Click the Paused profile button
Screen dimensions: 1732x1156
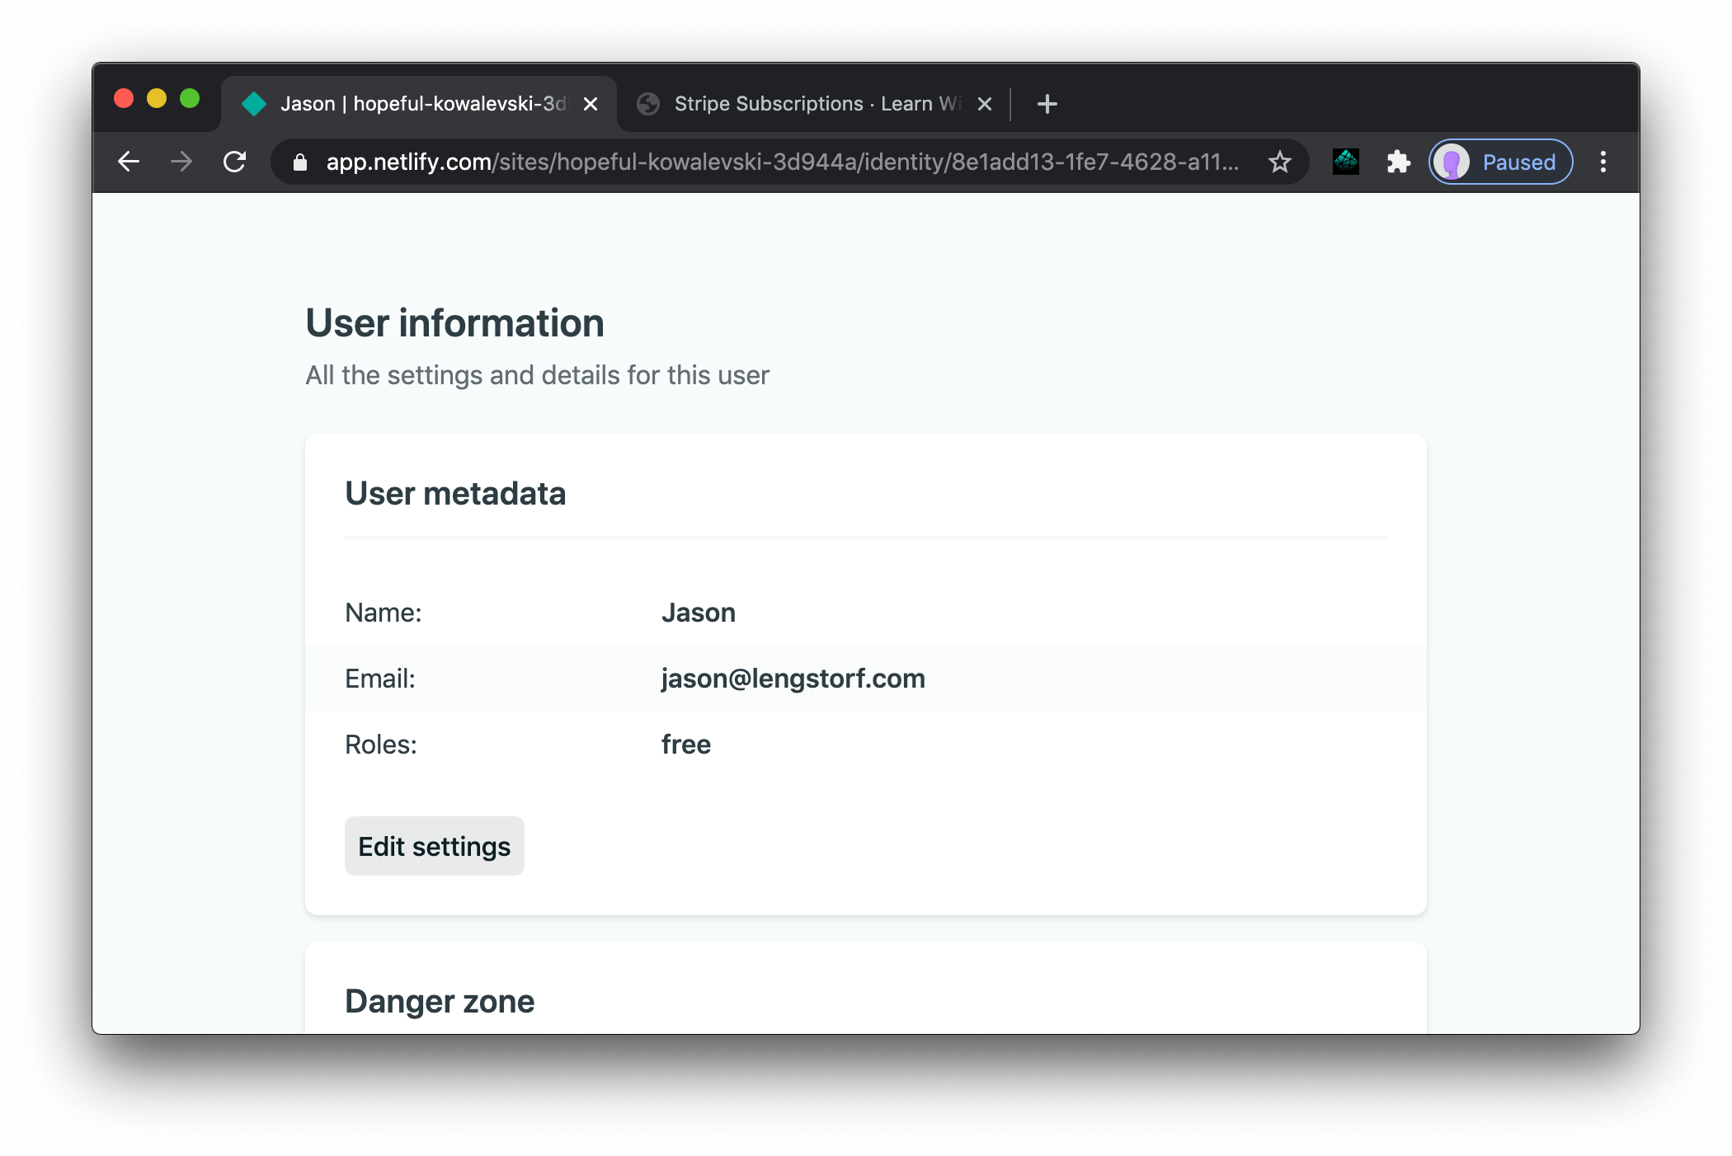click(1499, 162)
